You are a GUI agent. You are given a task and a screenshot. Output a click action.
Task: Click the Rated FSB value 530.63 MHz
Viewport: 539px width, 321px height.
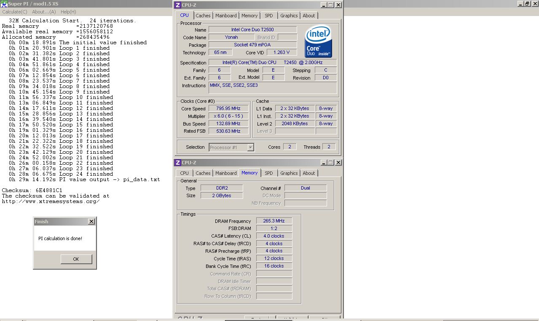click(x=228, y=131)
